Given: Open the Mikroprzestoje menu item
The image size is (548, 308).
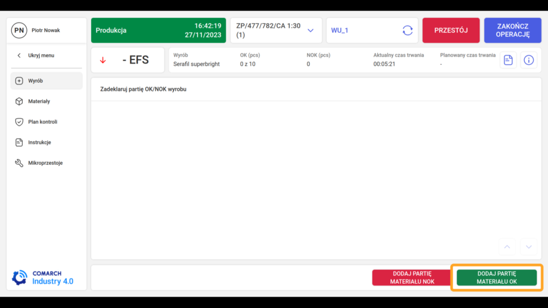Looking at the screenshot, I should (46, 163).
